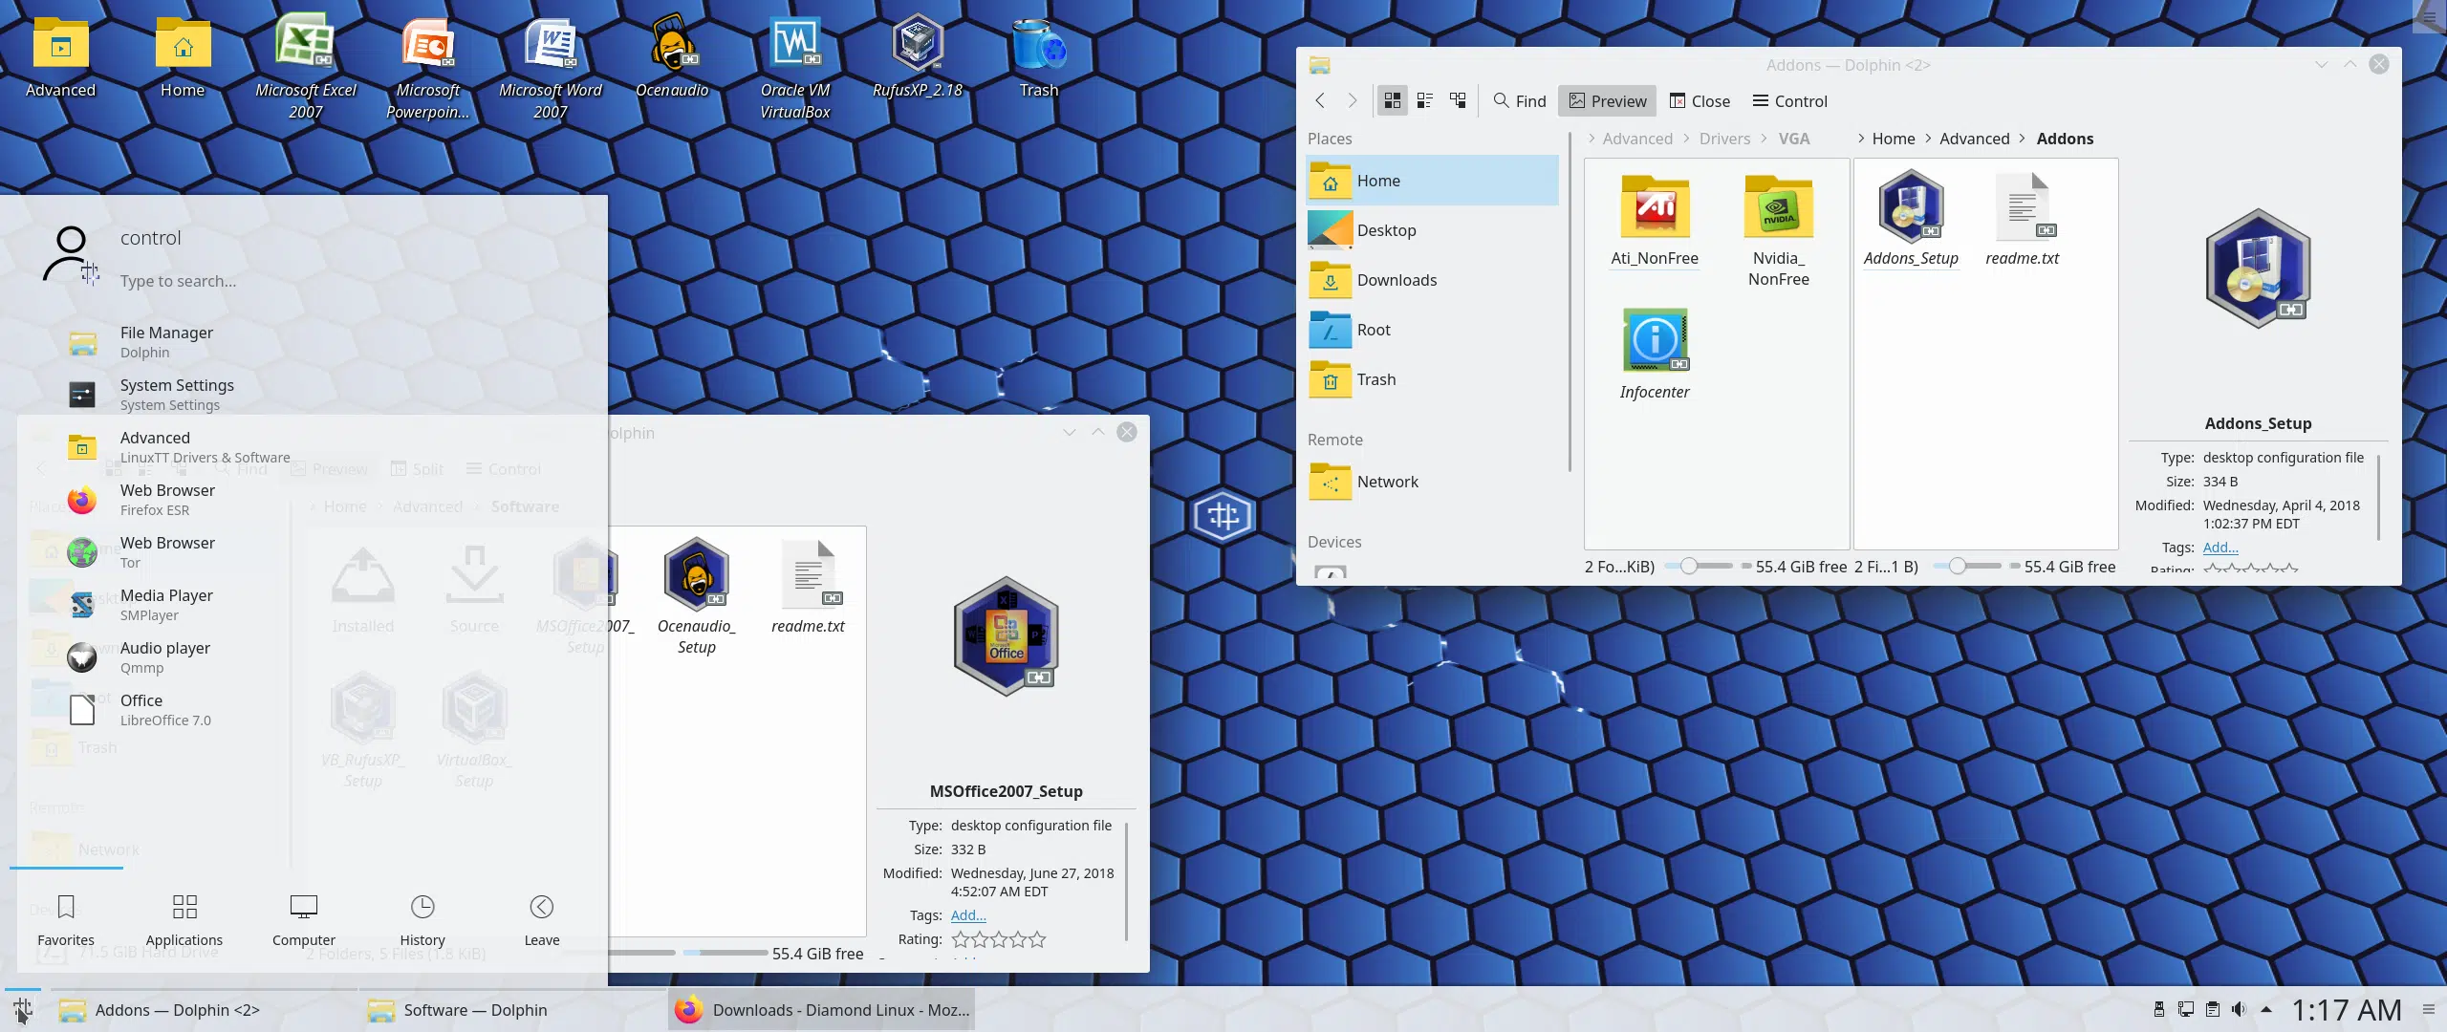Open Ati_NonFree folder
The width and height of the screenshot is (2447, 1032).
1655,220
